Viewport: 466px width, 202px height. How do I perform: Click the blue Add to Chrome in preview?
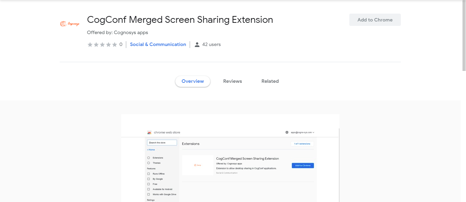[x=303, y=166]
